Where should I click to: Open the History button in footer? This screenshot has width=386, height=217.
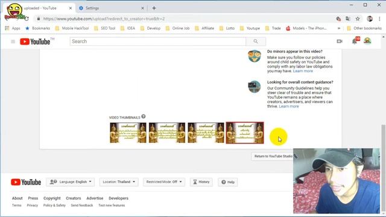[x=201, y=182]
